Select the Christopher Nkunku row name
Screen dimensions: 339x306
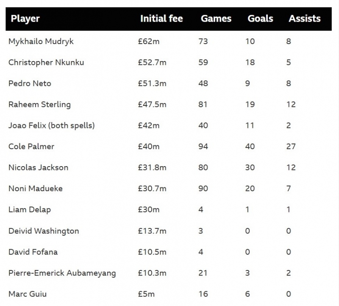click(x=46, y=62)
